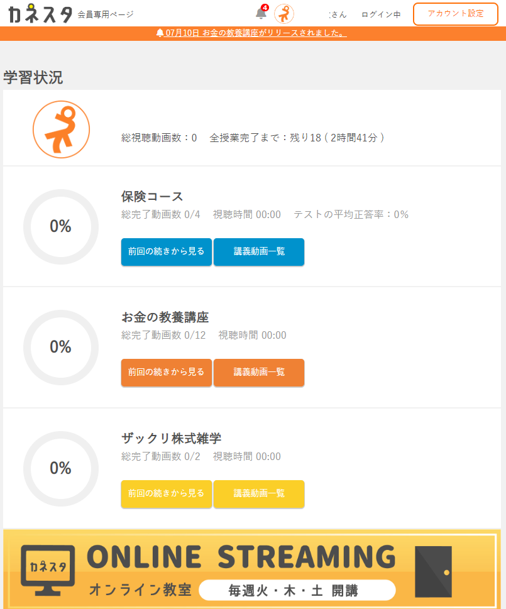The height and width of the screenshot is (609, 506).
Task: Click the monitor icon on streaming banner
Action: (x=48, y=571)
